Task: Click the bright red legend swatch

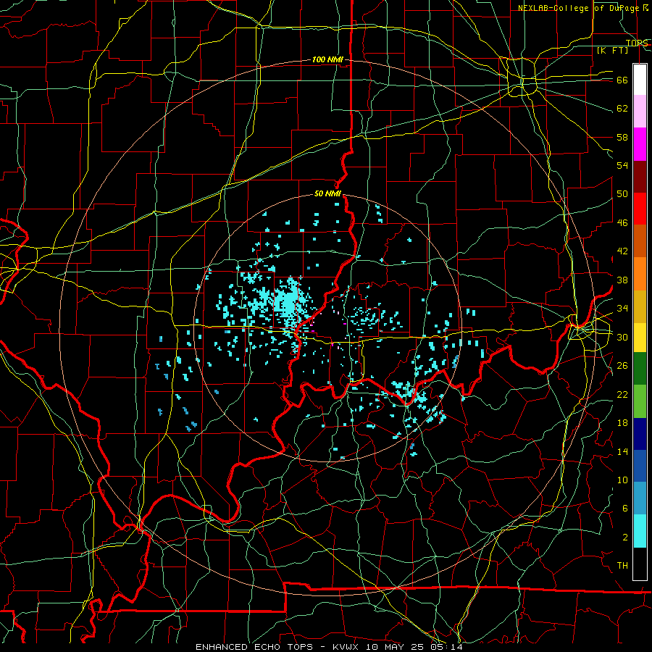Action: click(x=640, y=209)
